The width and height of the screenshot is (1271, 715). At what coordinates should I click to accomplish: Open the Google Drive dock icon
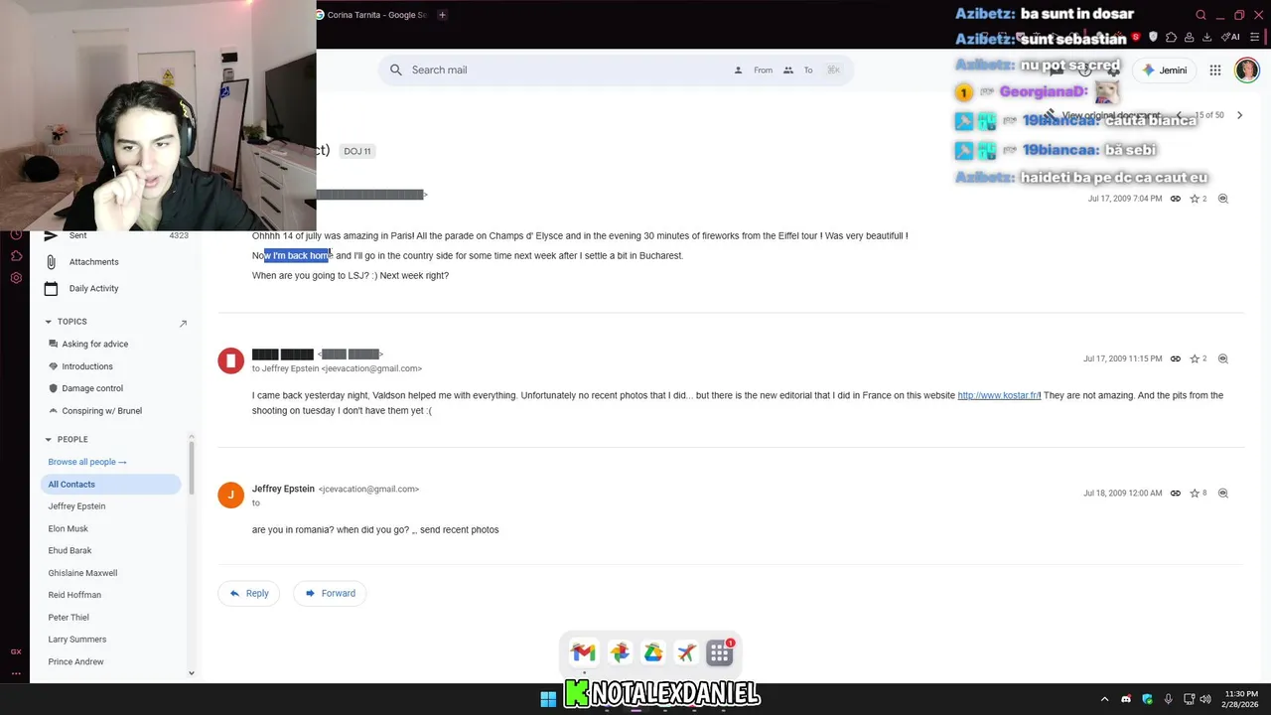[652, 652]
